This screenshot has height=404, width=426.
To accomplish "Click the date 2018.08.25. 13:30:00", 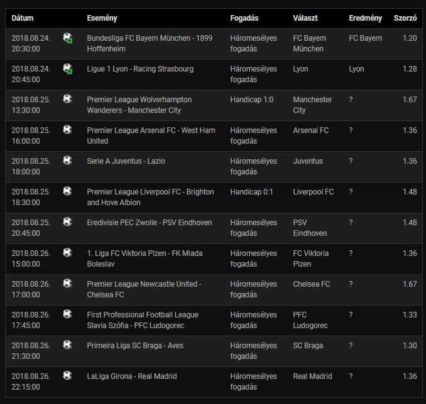I will point(31,105).
